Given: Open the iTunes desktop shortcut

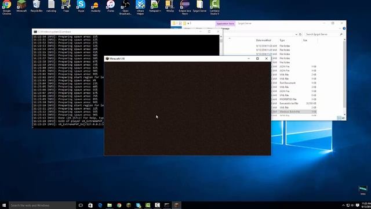Looking at the screenshot, I should tap(111, 6).
